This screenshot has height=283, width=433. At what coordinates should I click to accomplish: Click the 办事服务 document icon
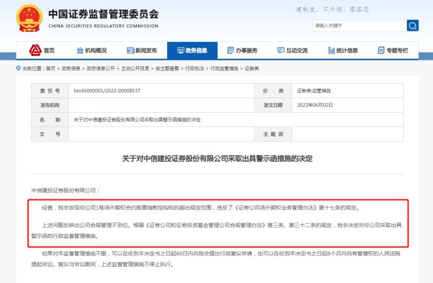(x=230, y=51)
